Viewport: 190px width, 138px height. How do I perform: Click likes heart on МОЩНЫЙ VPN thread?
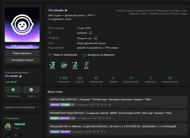pyautogui.click(x=102, y=131)
